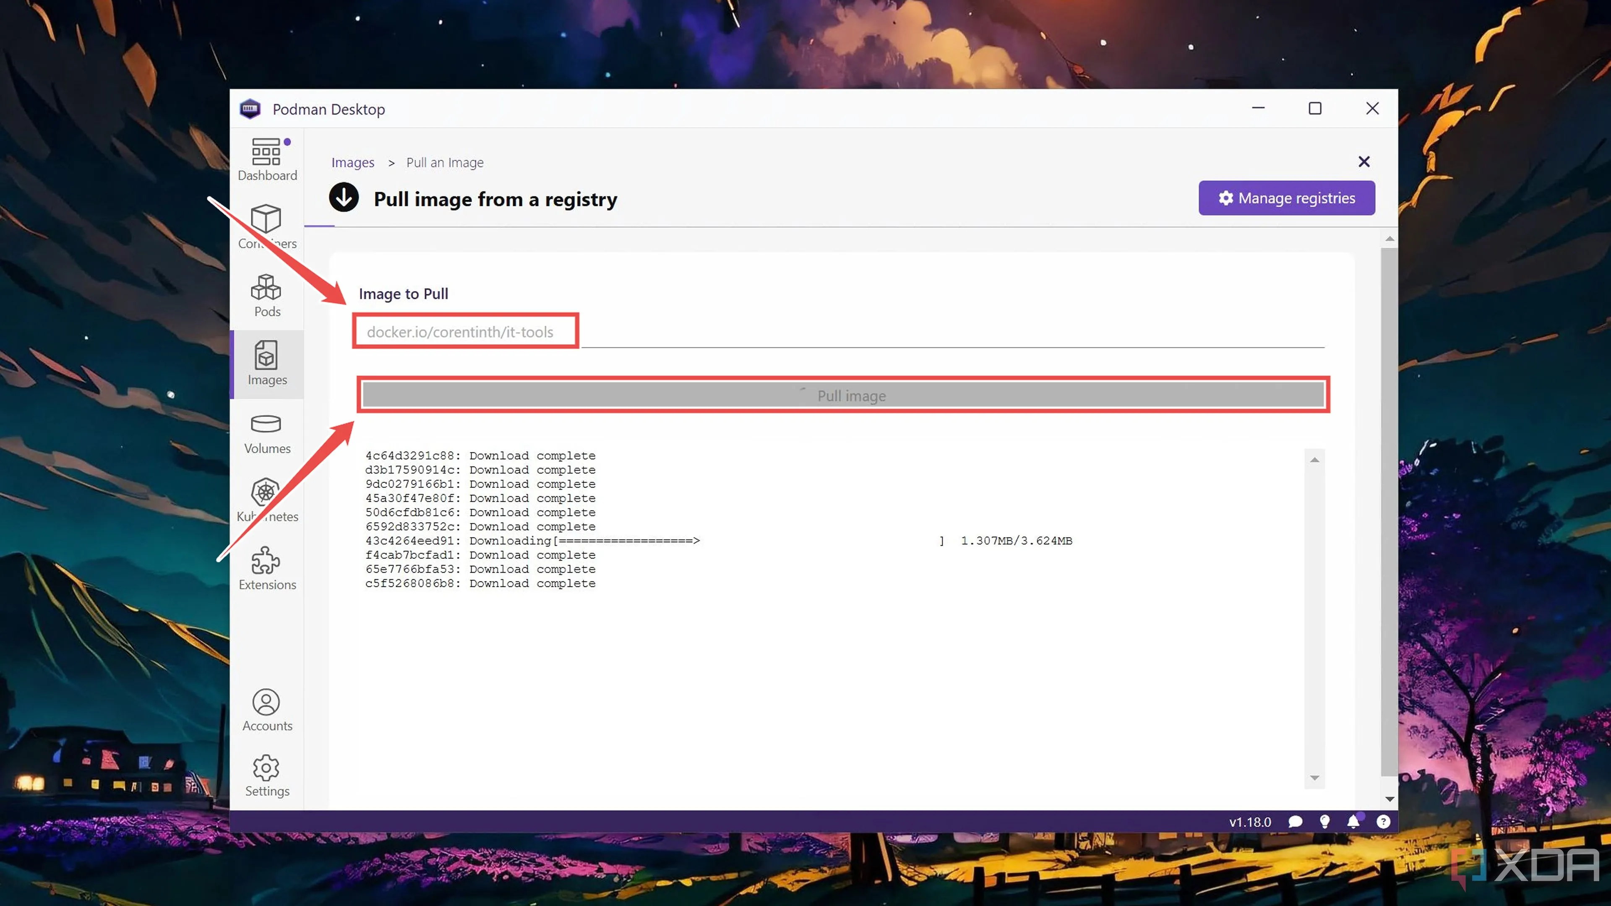
Task: Click log line 50d6cfdb81c6 Download complete
Action: pos(480,513)
